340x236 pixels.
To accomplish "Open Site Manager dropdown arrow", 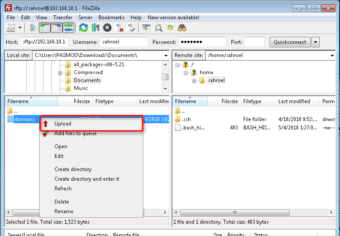I will 20,28.
